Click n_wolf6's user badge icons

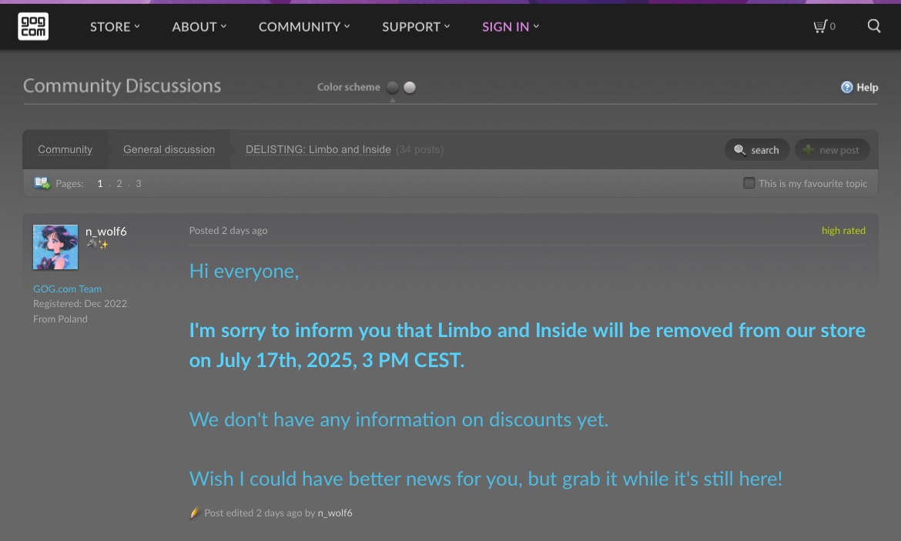97,244
